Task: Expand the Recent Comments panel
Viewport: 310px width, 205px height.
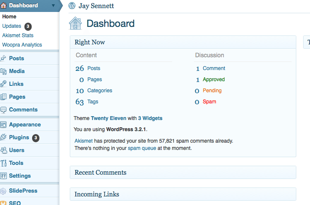Action: 183,173
